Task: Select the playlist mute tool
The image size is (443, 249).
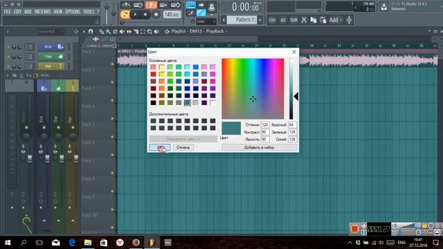Action: click(122, 32)
